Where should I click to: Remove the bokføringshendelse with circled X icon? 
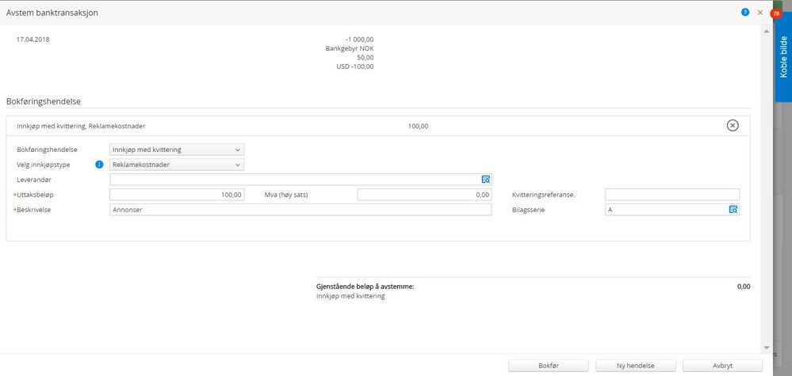click(733, 126)
